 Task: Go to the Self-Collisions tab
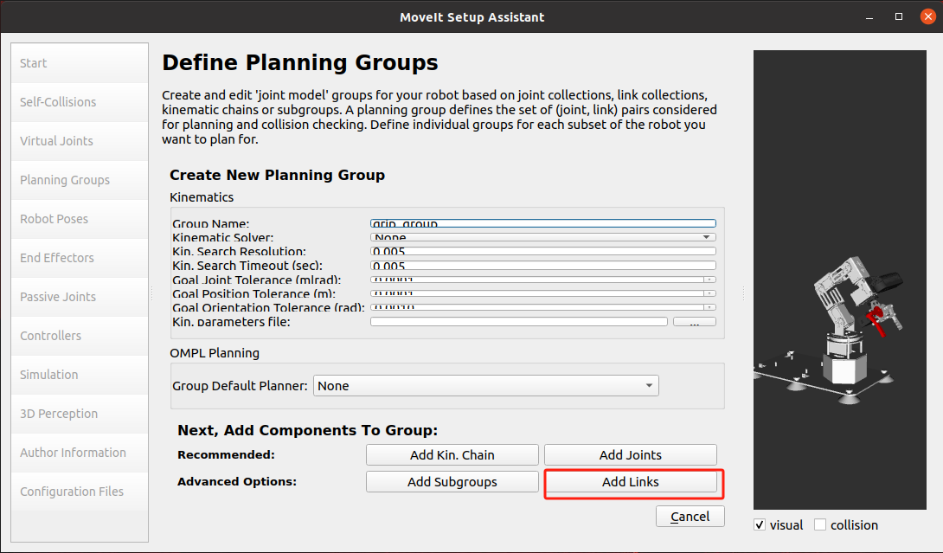[x=80, y=102]
